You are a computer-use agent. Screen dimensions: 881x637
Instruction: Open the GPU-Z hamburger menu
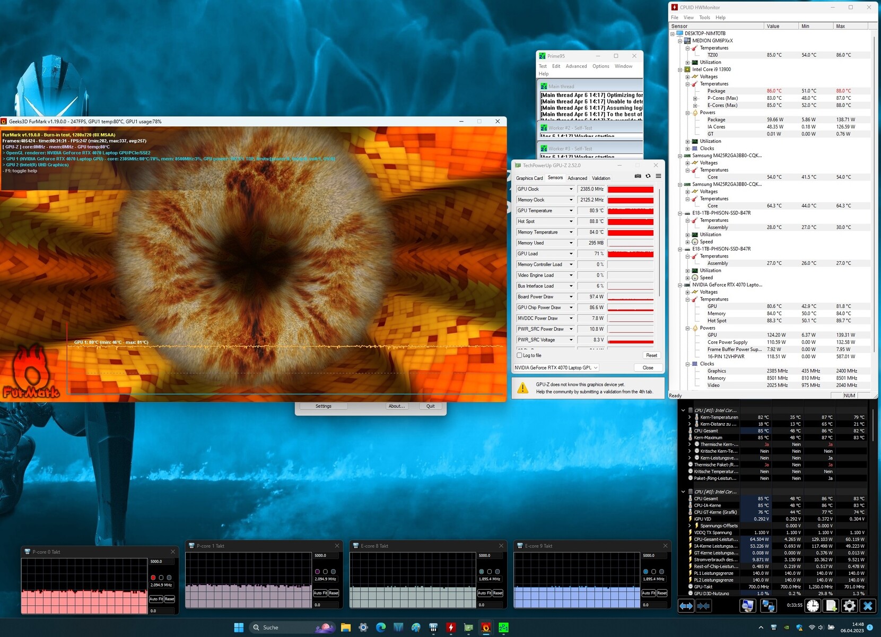(658, 176)
